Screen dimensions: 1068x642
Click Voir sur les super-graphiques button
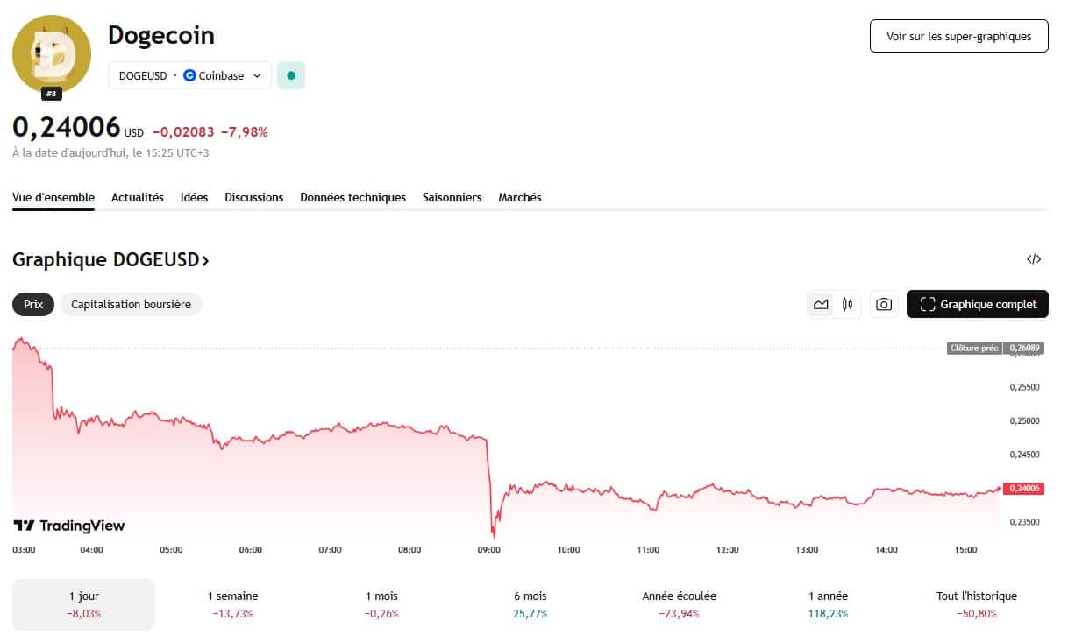pos(958,36)
